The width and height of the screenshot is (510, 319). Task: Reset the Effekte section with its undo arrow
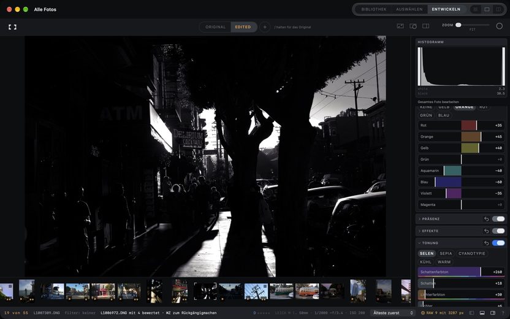486,231
